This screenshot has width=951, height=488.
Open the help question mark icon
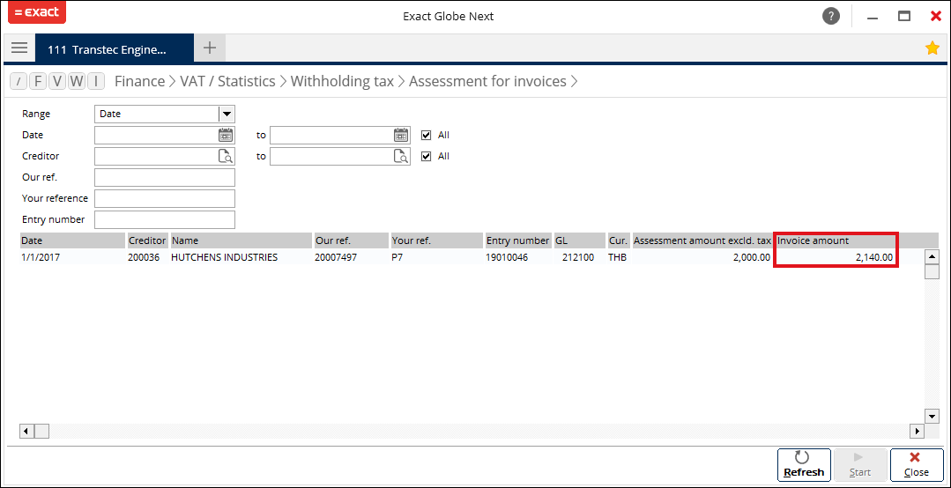click(831, 17)
